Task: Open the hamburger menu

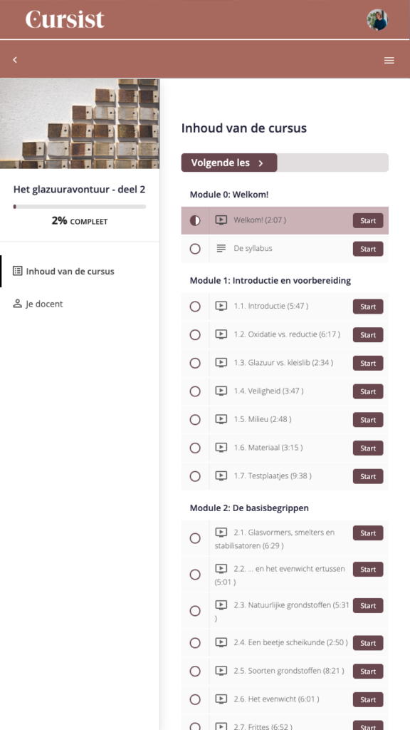Action: pyautogui.click(x=389, y=60)
